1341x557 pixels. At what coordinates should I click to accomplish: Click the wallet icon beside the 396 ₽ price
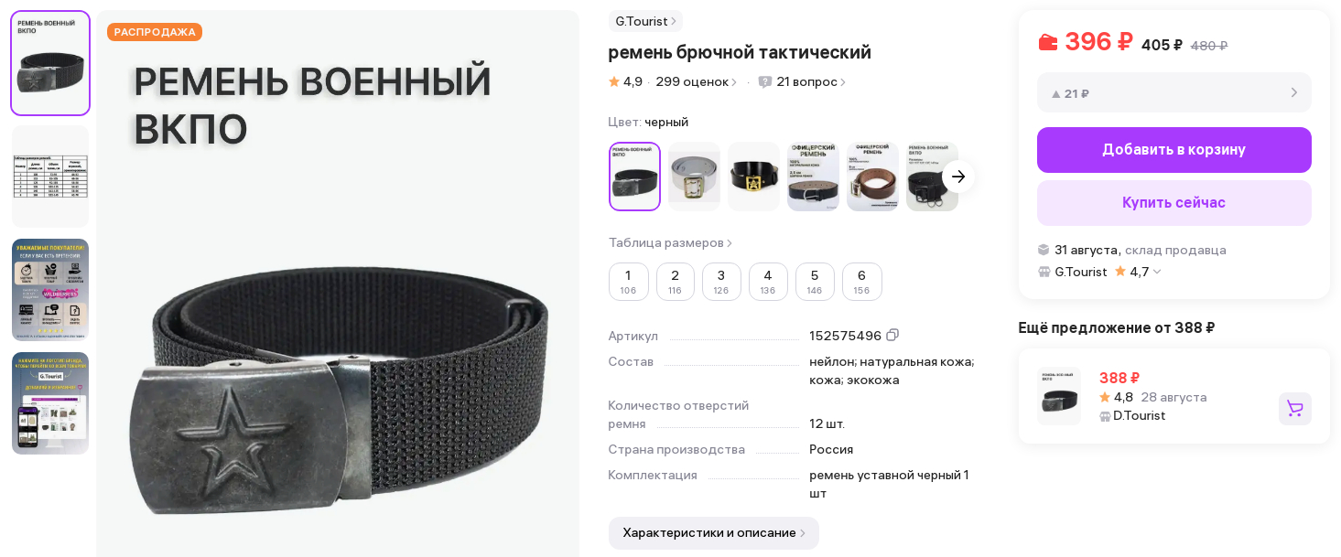(x=1047, y=42)
